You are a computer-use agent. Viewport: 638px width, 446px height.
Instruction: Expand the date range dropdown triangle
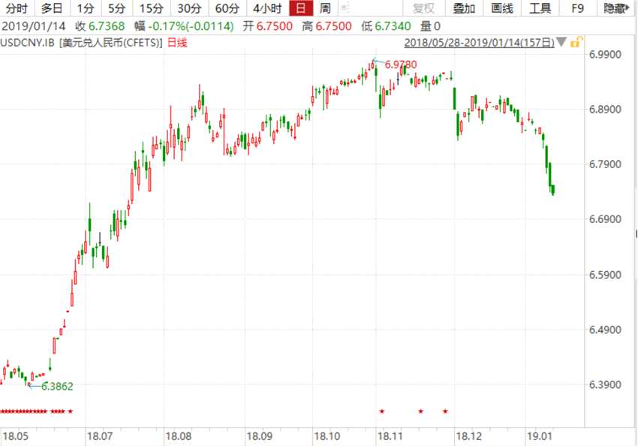561,41
